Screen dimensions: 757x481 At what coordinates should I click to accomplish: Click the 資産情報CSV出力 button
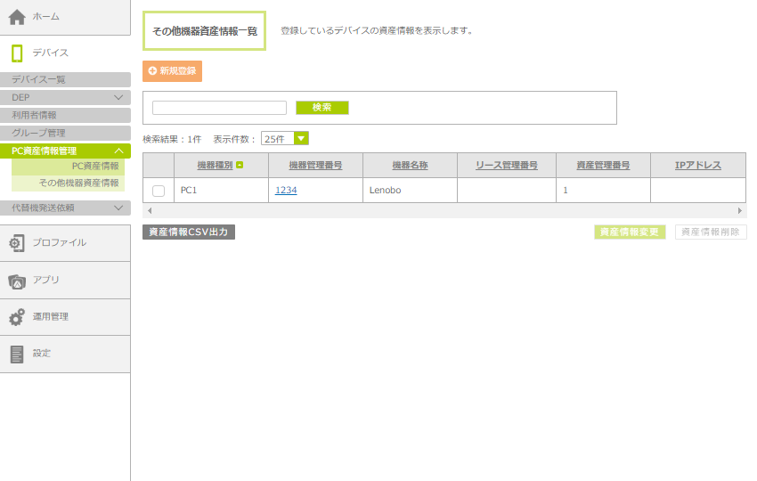pyautogui.click(x=189, y=232)
